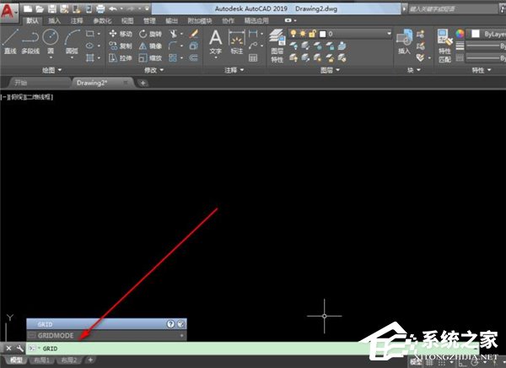The height and width of the screenshot is (368, 506).
Task: Open the View (视图) ribbon tab
Action: (x=127, y=20)
